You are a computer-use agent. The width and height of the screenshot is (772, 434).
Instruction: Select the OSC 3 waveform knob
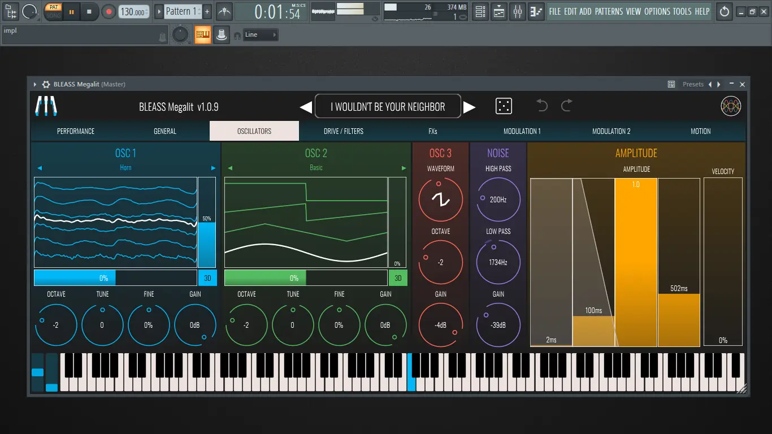pyautogui.click(x=441, y=199)
